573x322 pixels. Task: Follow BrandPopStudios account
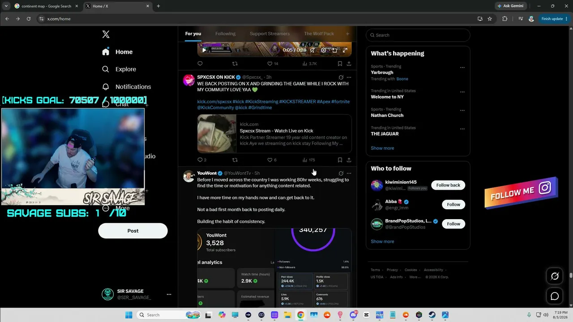point(453,224)
